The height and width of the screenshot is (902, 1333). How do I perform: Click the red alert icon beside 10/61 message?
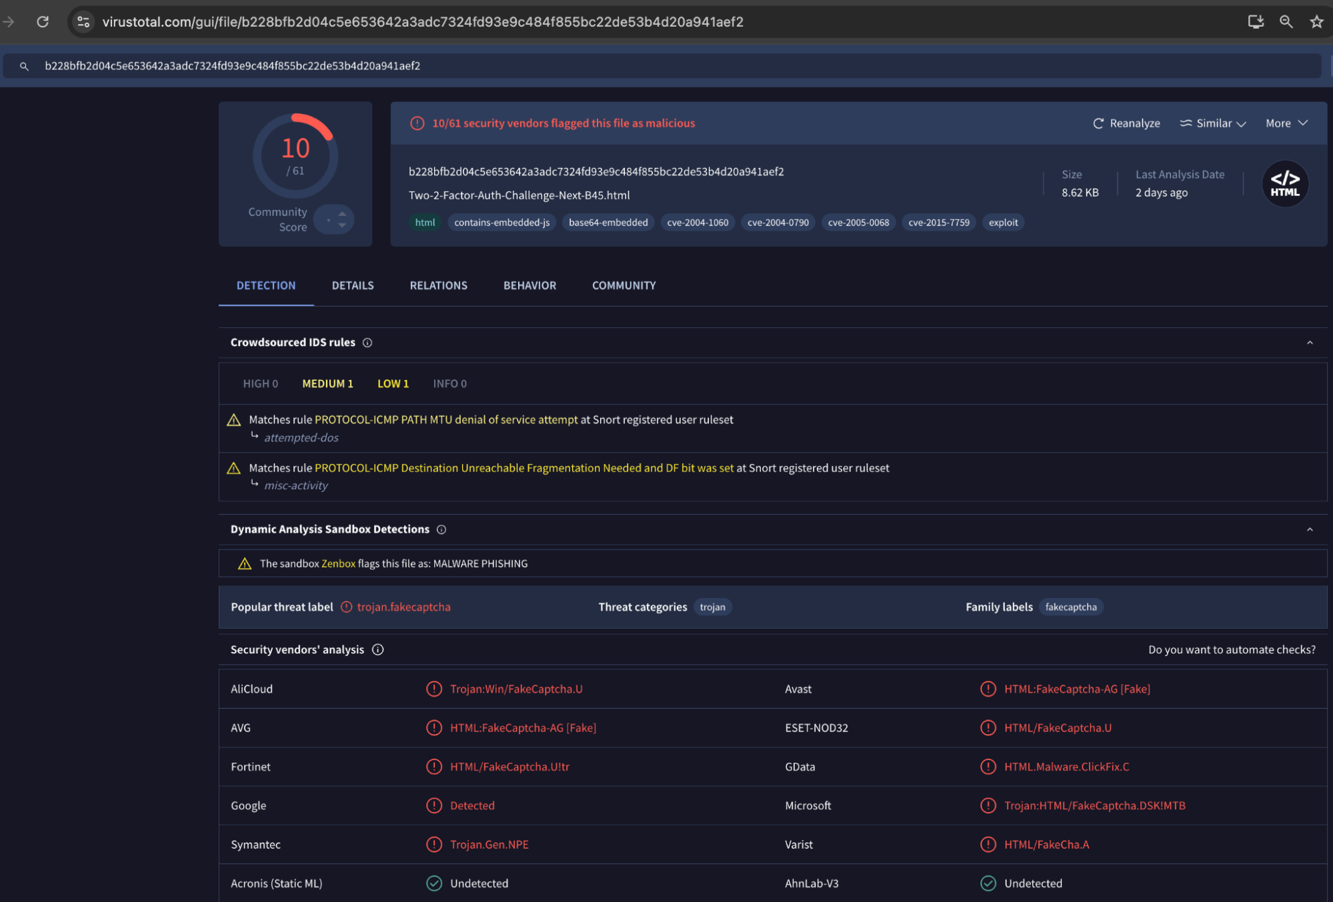(x=417, y=123)
